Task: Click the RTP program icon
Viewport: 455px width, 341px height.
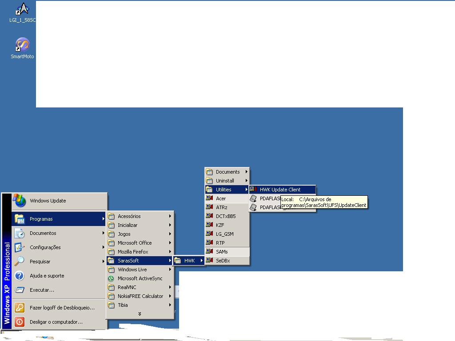Action: coord(210,243)
